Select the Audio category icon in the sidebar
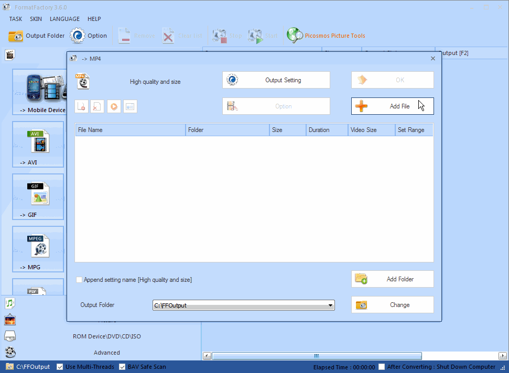This screenshot has height=373, width=509. click(x=9, y=303)
